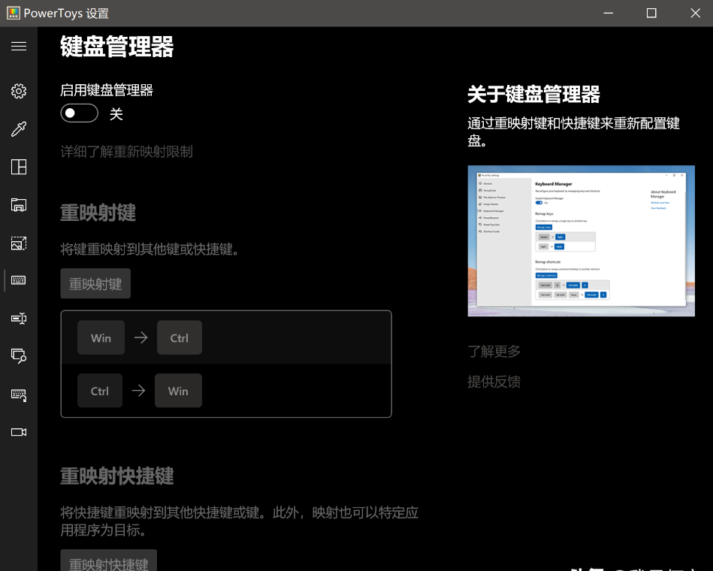Image resolution: width=713 pixels, height=571 pixels.
Task: Open the hamburger navigation menu
Action: pyautogui.click(x=19, y=47)
